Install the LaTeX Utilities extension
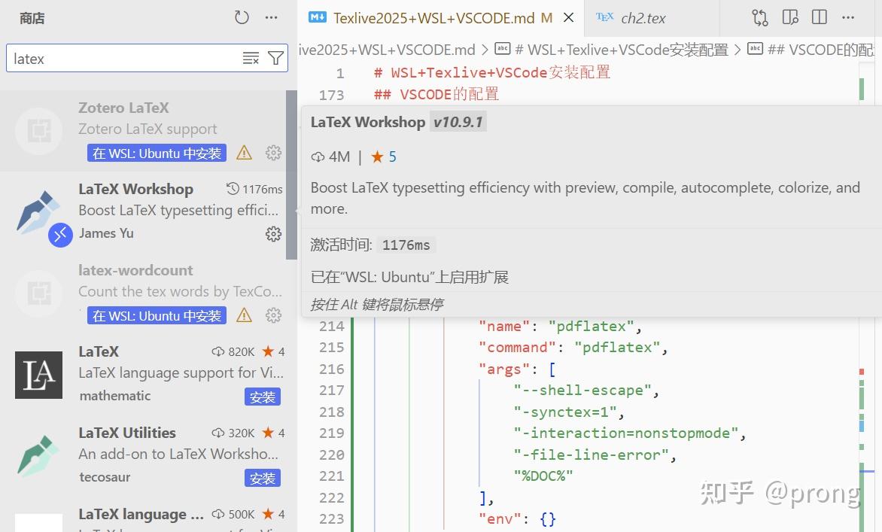This screenshot has width=882, height=532. coord(262,478)
